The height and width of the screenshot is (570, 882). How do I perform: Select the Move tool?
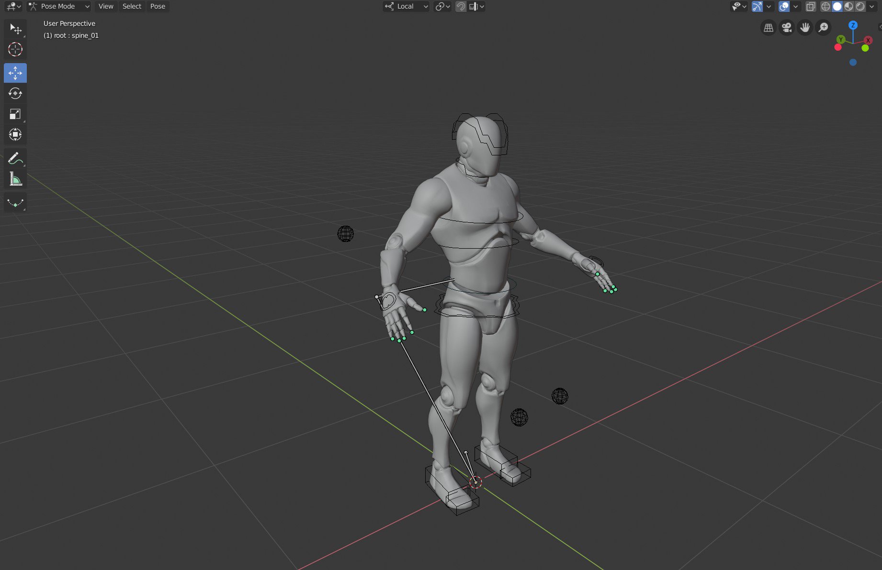click(15, 73)
